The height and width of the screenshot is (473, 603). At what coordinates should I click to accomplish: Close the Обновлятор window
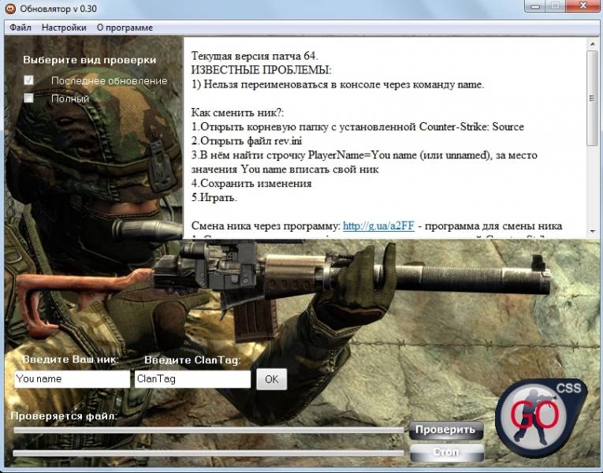coord(583,6)
